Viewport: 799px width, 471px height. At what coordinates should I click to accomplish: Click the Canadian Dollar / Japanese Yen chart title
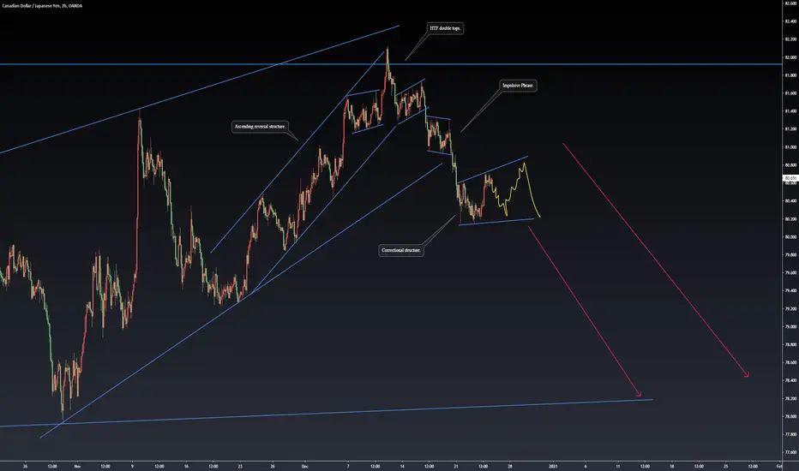tap(42, 6)
